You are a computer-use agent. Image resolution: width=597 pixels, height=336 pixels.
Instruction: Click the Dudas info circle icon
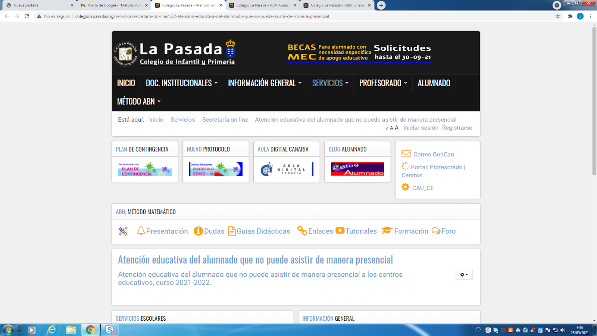198,231
